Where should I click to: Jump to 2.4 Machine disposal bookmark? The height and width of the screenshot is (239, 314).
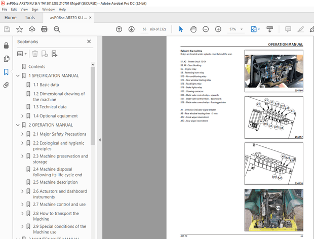point(57,172)
